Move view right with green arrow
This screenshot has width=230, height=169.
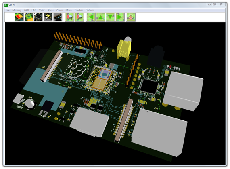click(x=120, y=17)
